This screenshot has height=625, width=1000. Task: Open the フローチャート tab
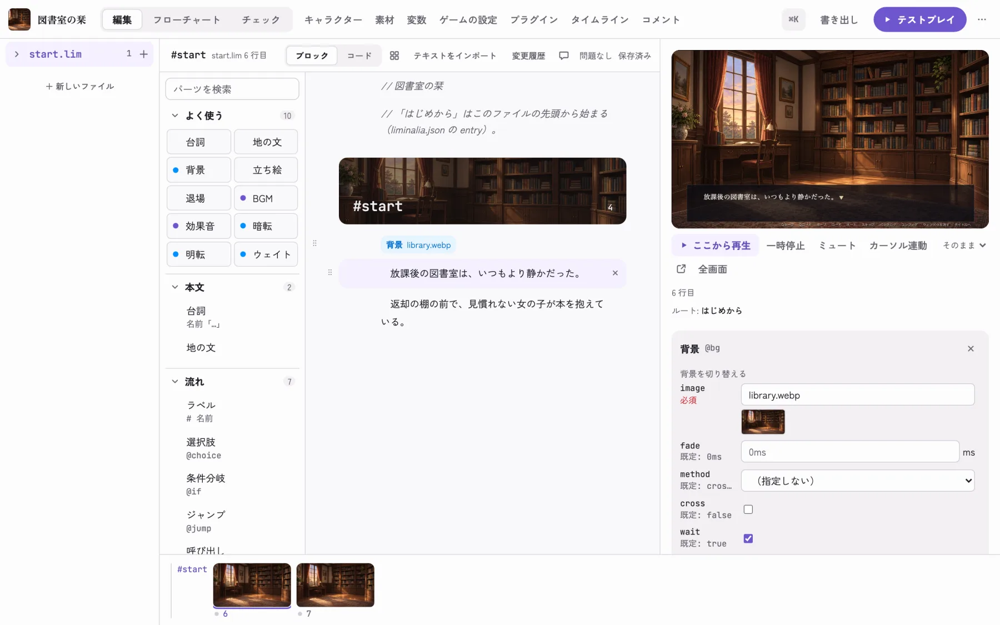(x=187, y=19)
